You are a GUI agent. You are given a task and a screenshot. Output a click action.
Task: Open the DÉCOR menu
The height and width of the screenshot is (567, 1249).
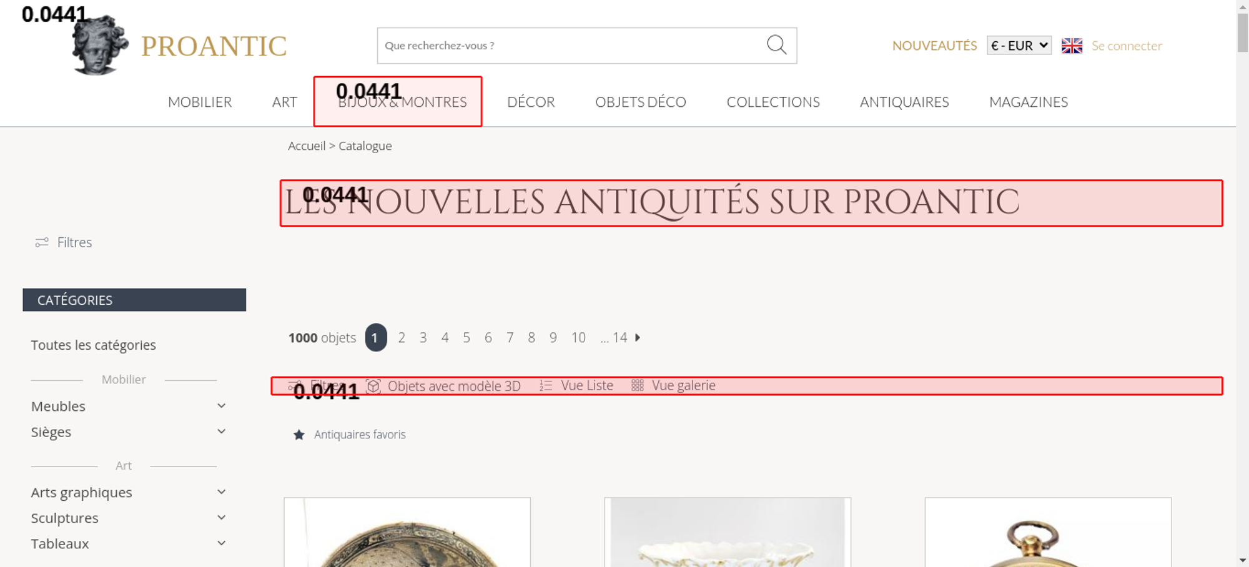coord(531,102)
